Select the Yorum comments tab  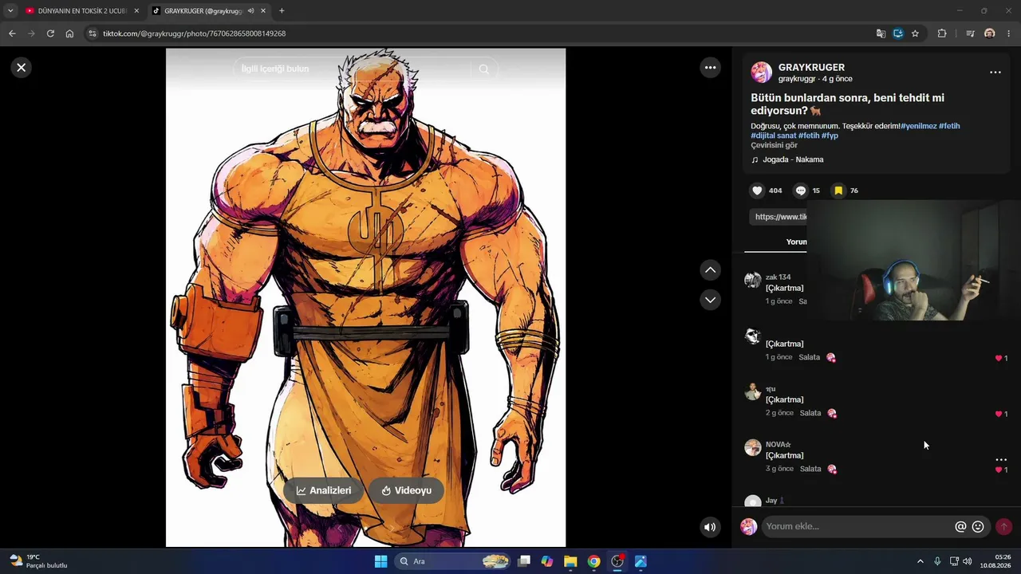(x=796, y=242)
